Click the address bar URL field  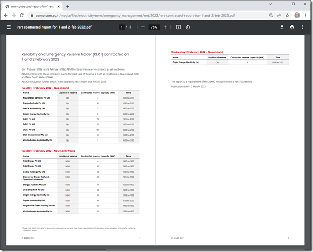135,16
